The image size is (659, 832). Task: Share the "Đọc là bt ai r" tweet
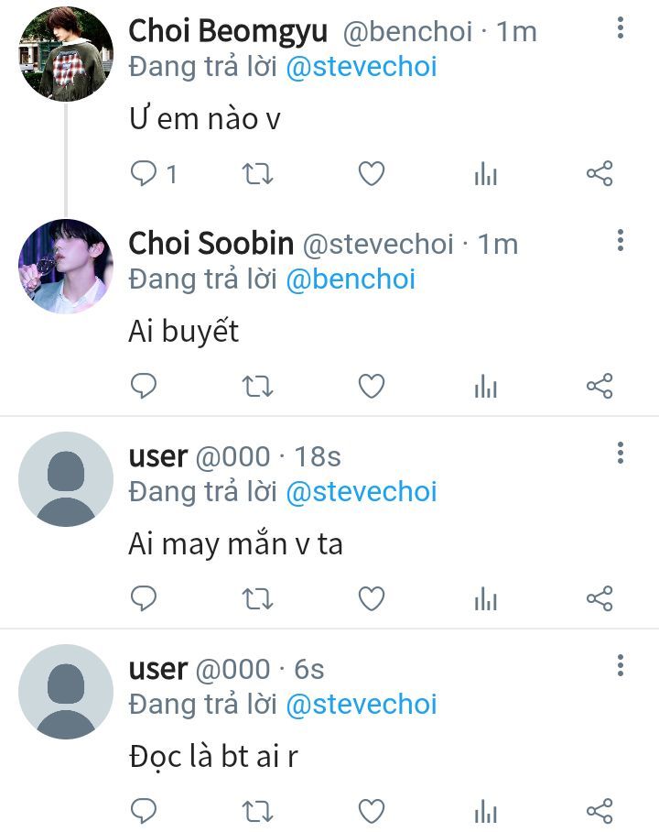pos(600,811)
